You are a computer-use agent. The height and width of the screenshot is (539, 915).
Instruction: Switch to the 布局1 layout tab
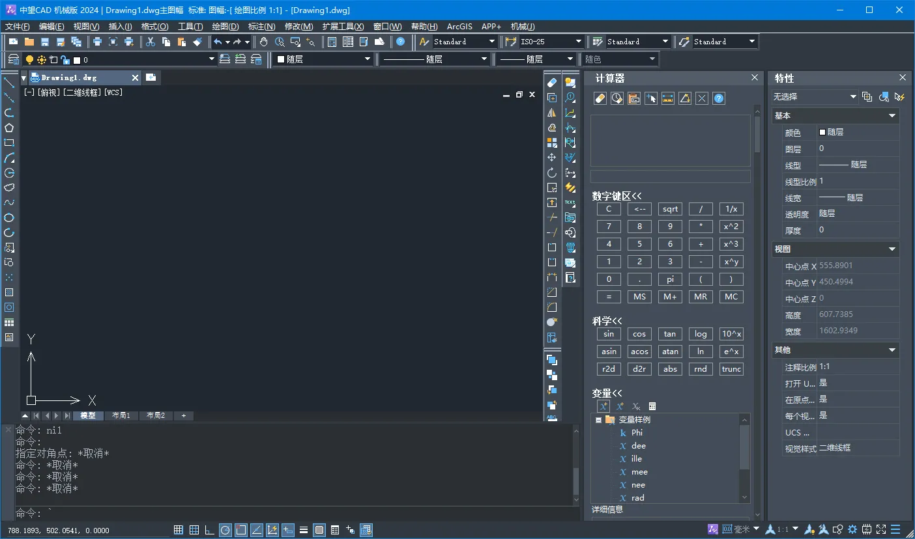[121, 415]
